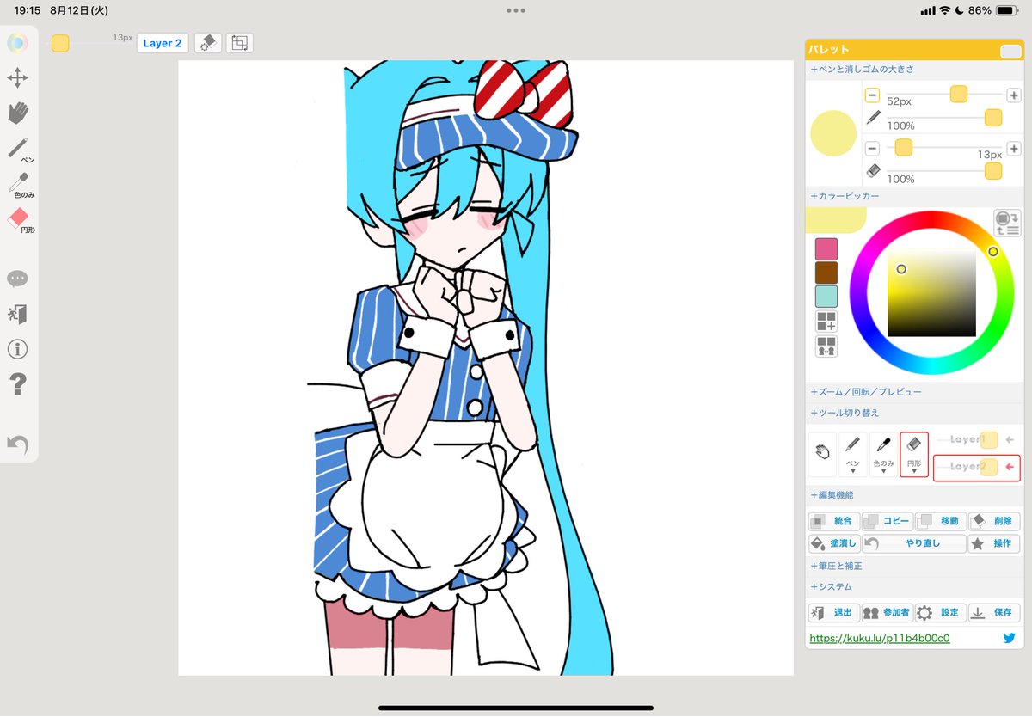Collapse the システム section
The height and width of the screenshot is (717, 1032).
[831, 586]
